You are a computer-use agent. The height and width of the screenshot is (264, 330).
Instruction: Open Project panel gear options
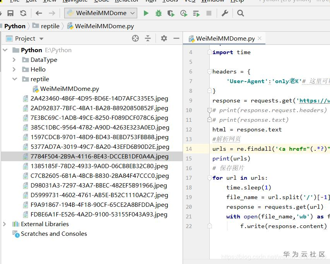pyautogui.click(x=164, y=38)
